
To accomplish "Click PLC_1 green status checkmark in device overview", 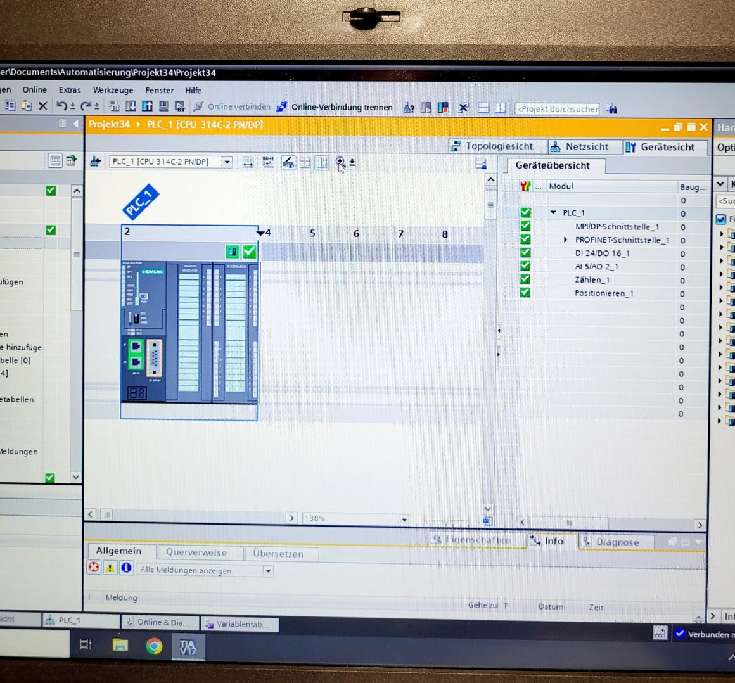I will click(x=525, y=212).
